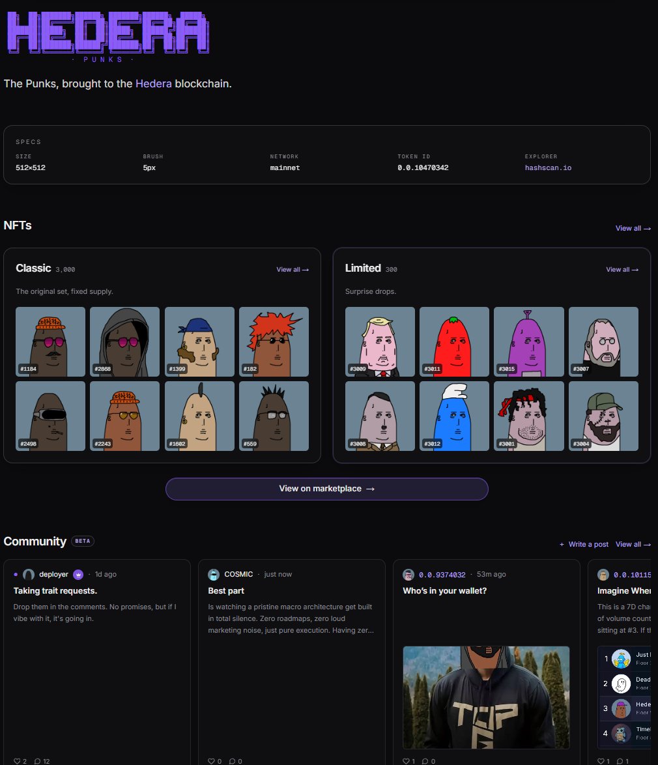This screenshot has width=658, height=765.
Task: Open View all for Community section
Action: coord(633,545)
